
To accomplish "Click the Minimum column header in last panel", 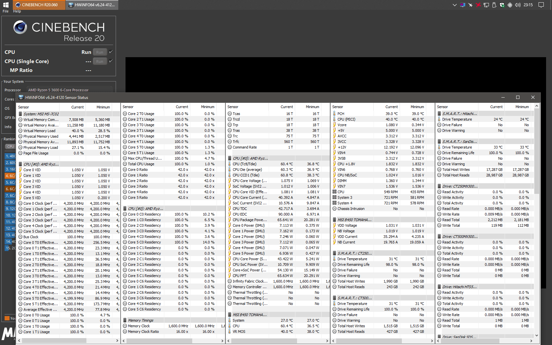I will click(x=518, y=107).
